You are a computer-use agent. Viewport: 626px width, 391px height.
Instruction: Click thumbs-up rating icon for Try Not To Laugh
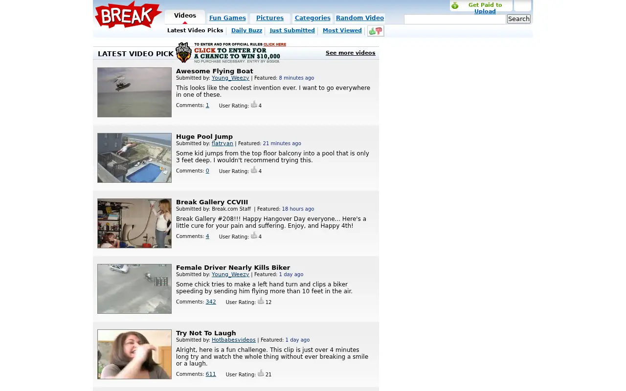coord(261,373)
